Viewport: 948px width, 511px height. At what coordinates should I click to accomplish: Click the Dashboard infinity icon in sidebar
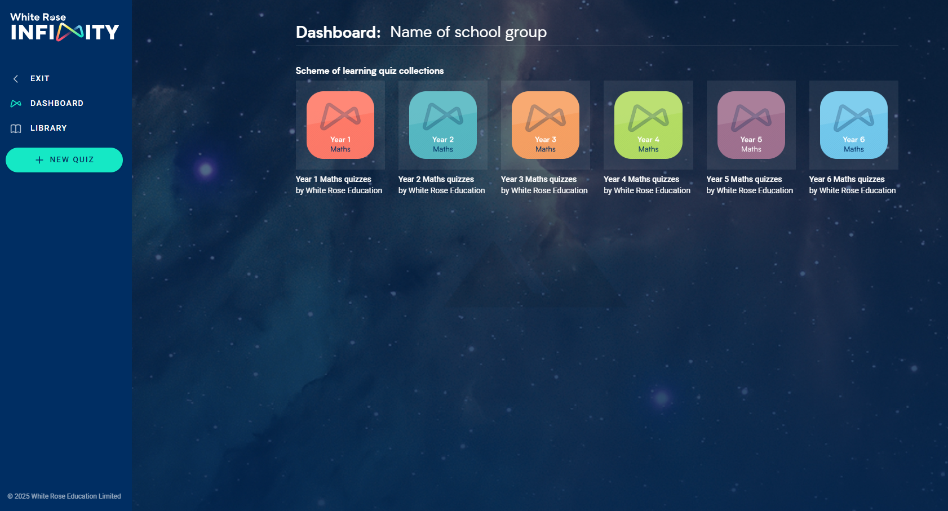[x=16, y=104]
